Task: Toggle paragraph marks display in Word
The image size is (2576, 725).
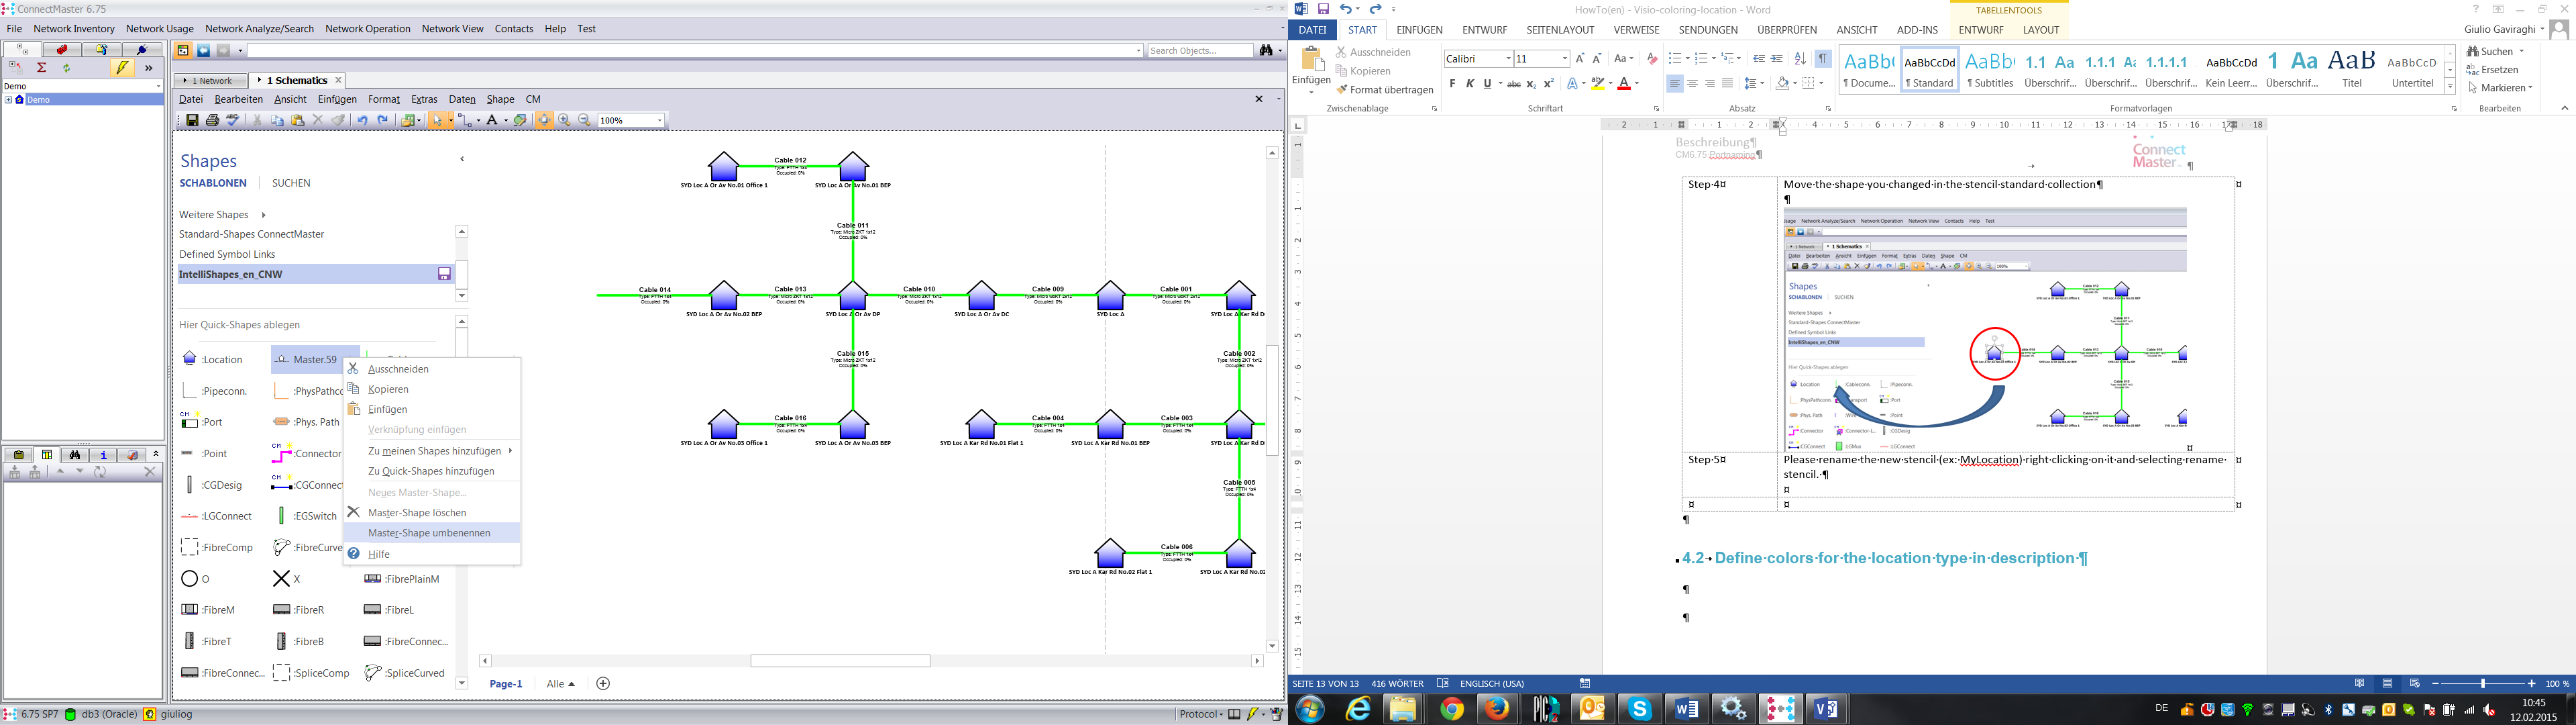Action: 1823,59
